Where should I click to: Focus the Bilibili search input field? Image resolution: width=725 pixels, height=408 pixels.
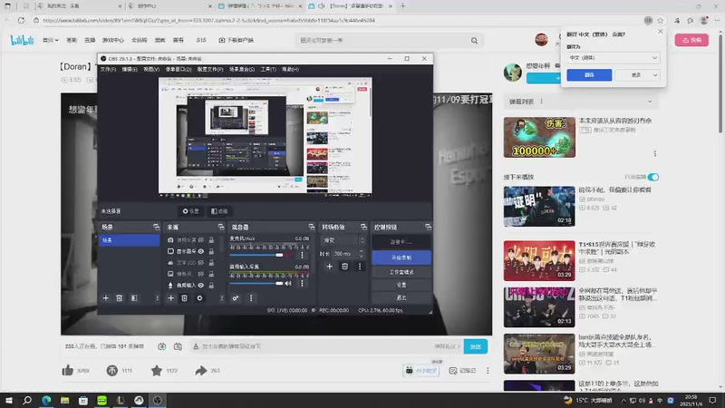click(x=382, y=41)
